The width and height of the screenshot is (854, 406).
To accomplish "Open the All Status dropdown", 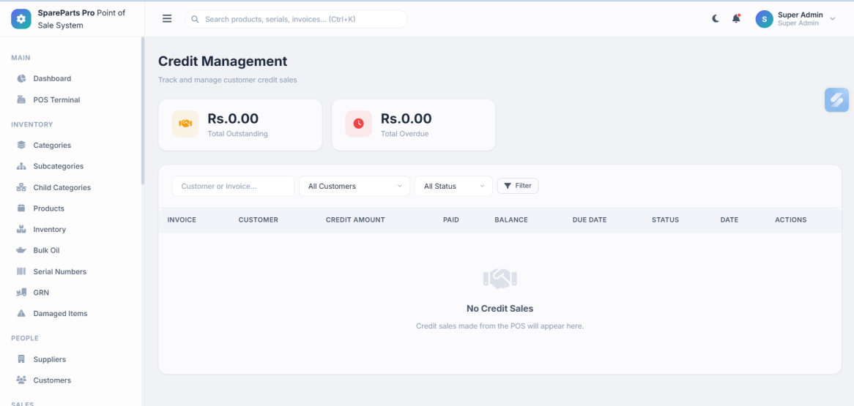I will (453, 186).
